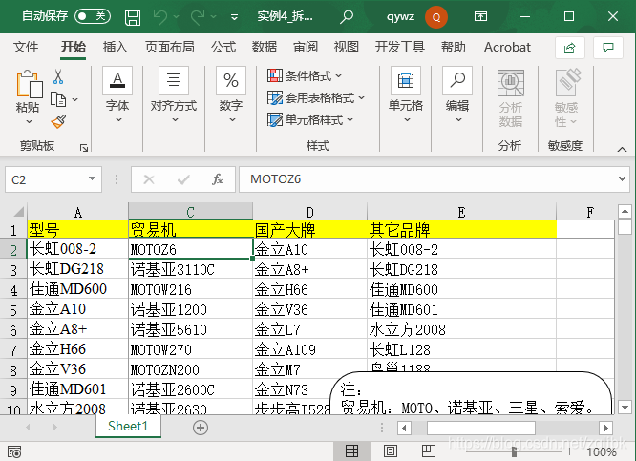The width and height of the screenshot is (636, 461).
Task: Switch to Page Break Preview icon
Action: click(x=429, y=451)
